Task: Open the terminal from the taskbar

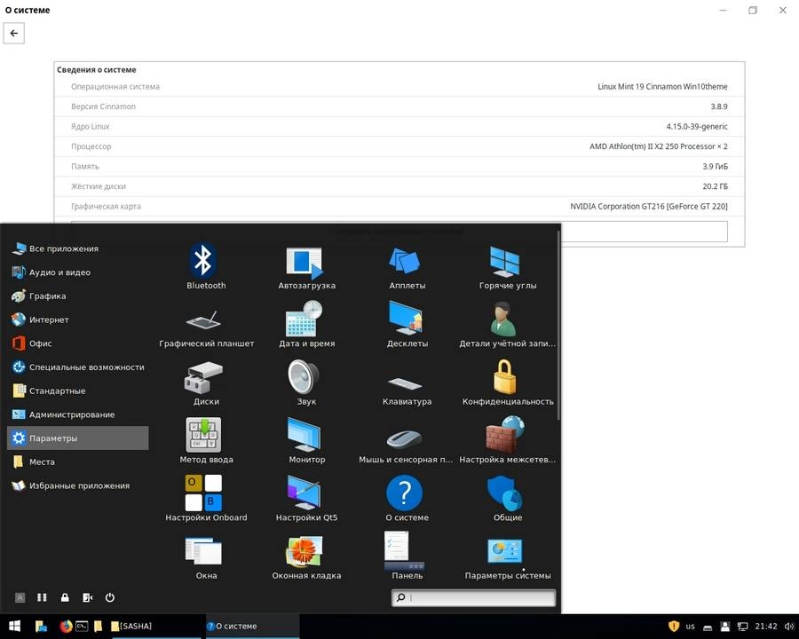Action: [82, 626]
